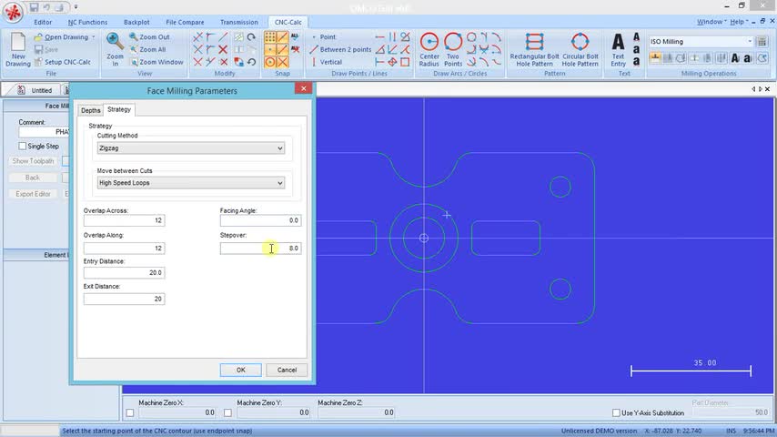
Task: Open the Help menu
Action: (739, 22)
